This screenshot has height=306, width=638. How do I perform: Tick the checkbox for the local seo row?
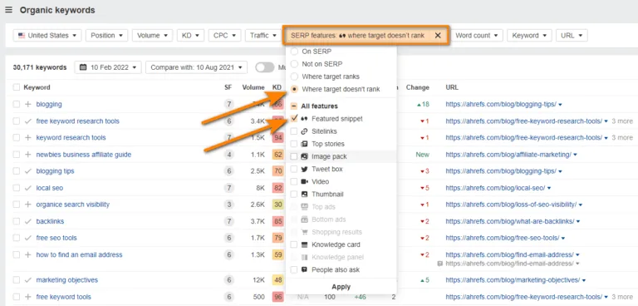tap(17, 188)
